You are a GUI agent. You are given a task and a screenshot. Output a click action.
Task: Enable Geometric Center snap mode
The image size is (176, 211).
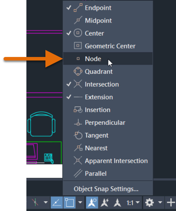108,46
